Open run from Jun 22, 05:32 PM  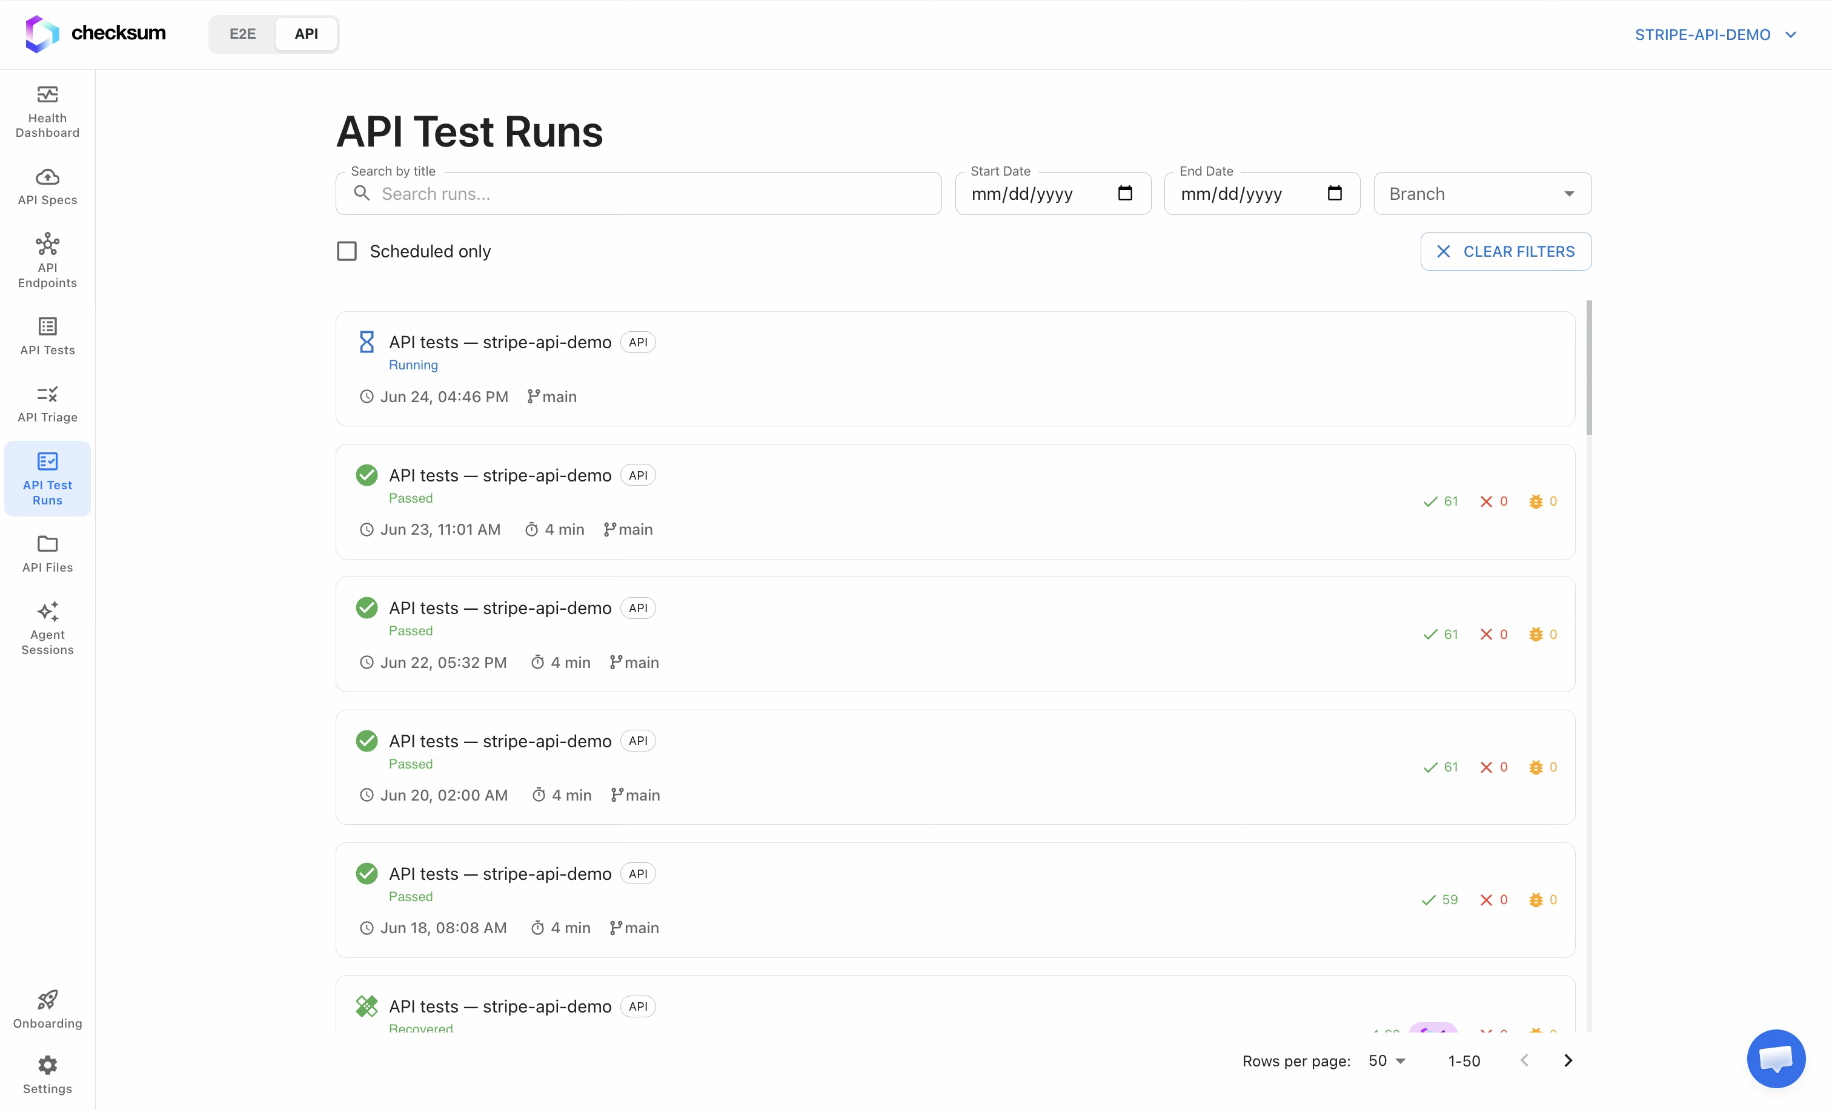[x=955, y=634]
